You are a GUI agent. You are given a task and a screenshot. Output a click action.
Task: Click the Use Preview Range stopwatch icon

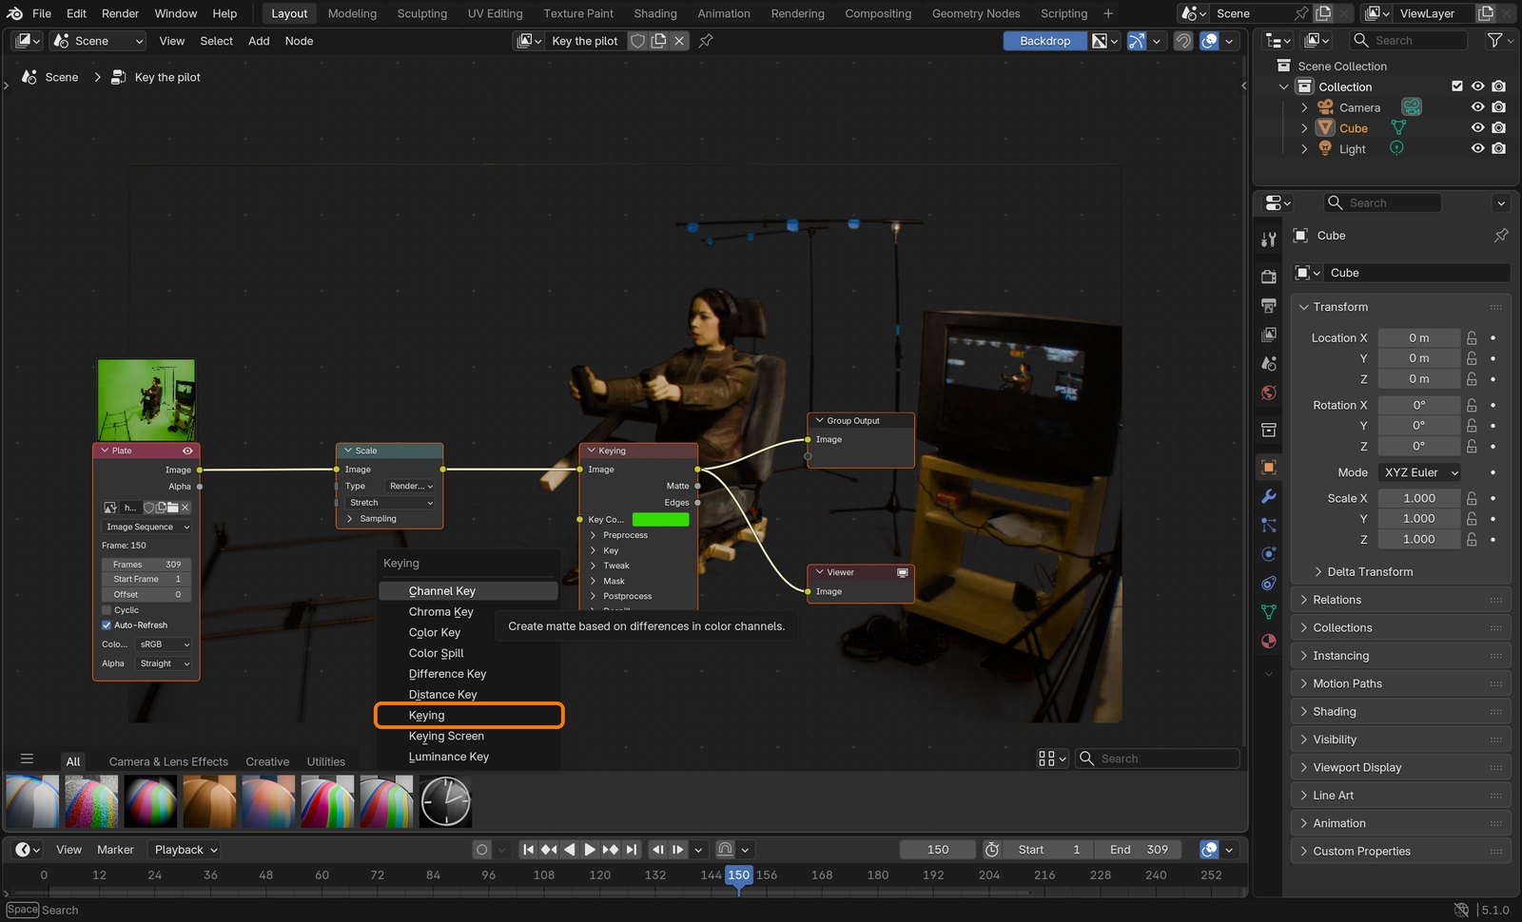[x=991, y=850]
